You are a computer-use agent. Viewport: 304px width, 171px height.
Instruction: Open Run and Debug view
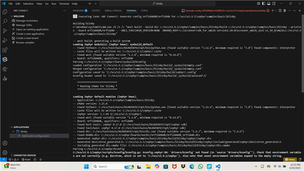click(5, 40)
